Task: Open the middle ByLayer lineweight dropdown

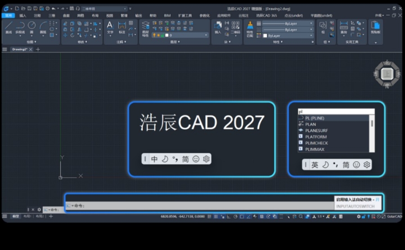Action: 288,30
